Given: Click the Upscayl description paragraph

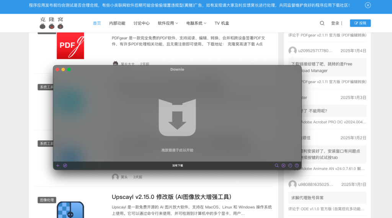Looking at the screenshot, I should point(191,210).
